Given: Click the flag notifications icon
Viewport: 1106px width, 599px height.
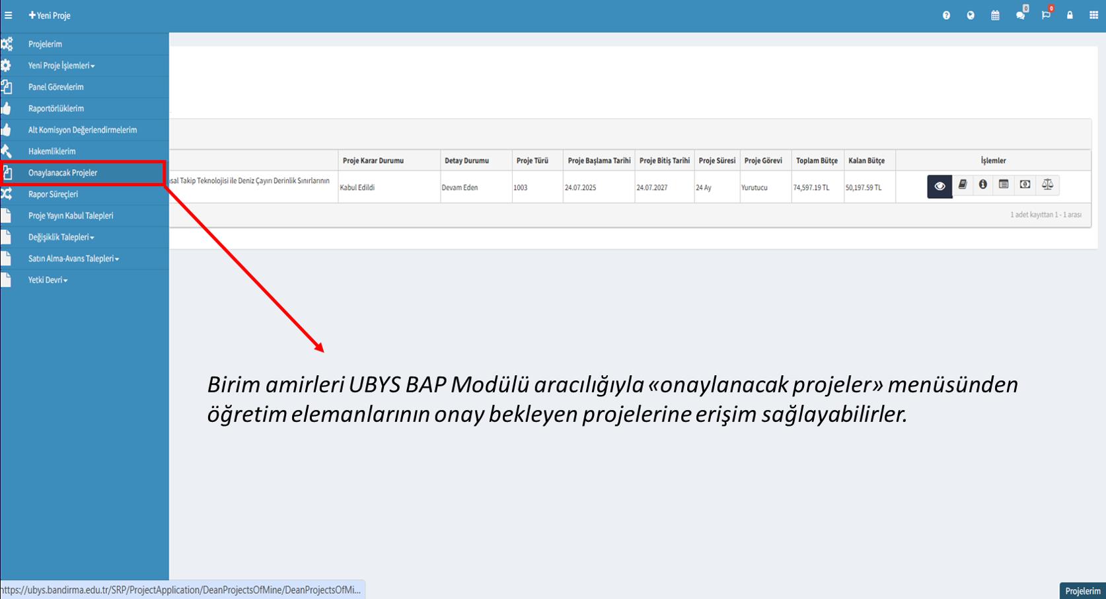Looking at the screenshot, I should tap(1045, 15).
